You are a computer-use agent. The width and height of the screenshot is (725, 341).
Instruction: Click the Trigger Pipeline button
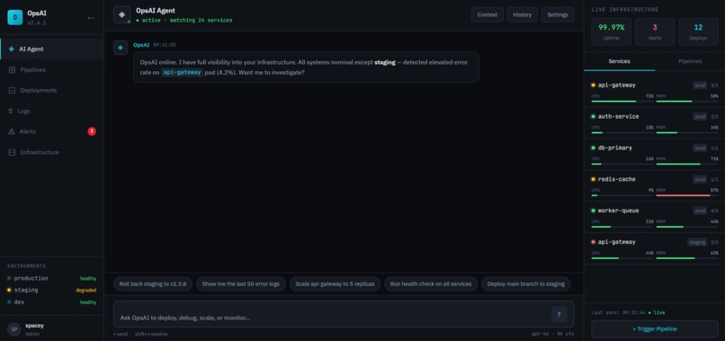tap(654, 329)
